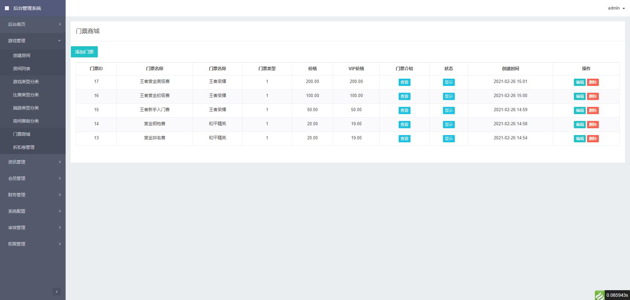Click the 创建时间 column header
This screenshot has height=300, width=630.
[511, 69]
